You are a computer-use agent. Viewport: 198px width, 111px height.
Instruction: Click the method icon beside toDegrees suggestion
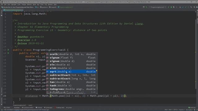click(47, 89)
